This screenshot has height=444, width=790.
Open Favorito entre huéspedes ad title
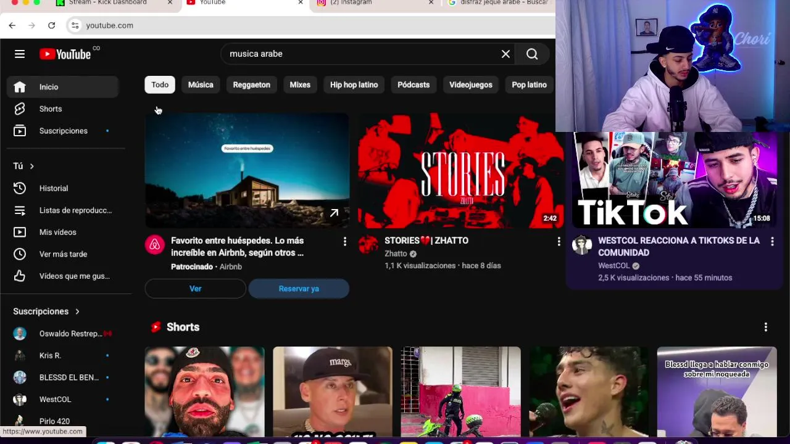[x=238, y=247]
